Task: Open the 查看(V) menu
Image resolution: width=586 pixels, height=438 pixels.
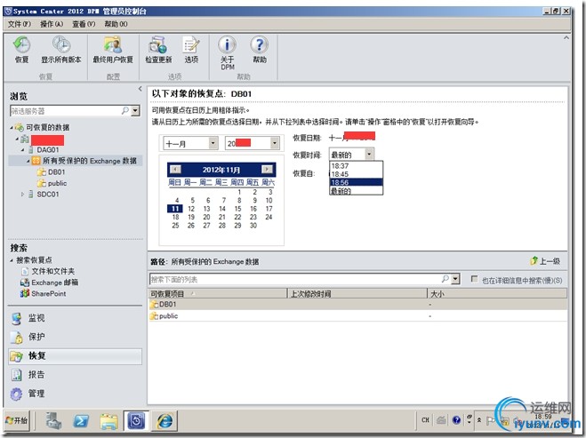Action: click(84, 24)
